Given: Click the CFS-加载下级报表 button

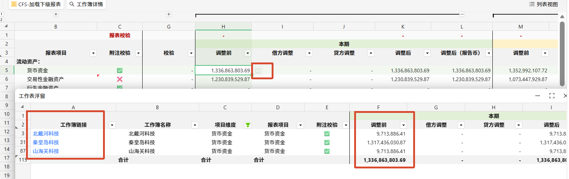Looking at the screenshot, I should (36, 4).
